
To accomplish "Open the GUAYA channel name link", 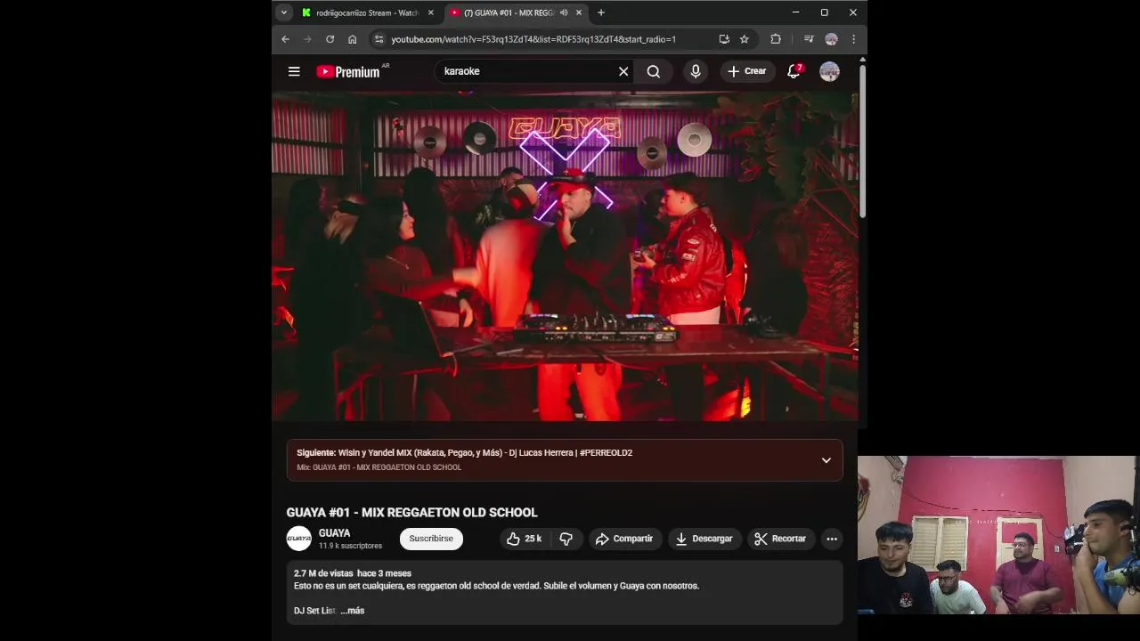I will coord(334,533).
